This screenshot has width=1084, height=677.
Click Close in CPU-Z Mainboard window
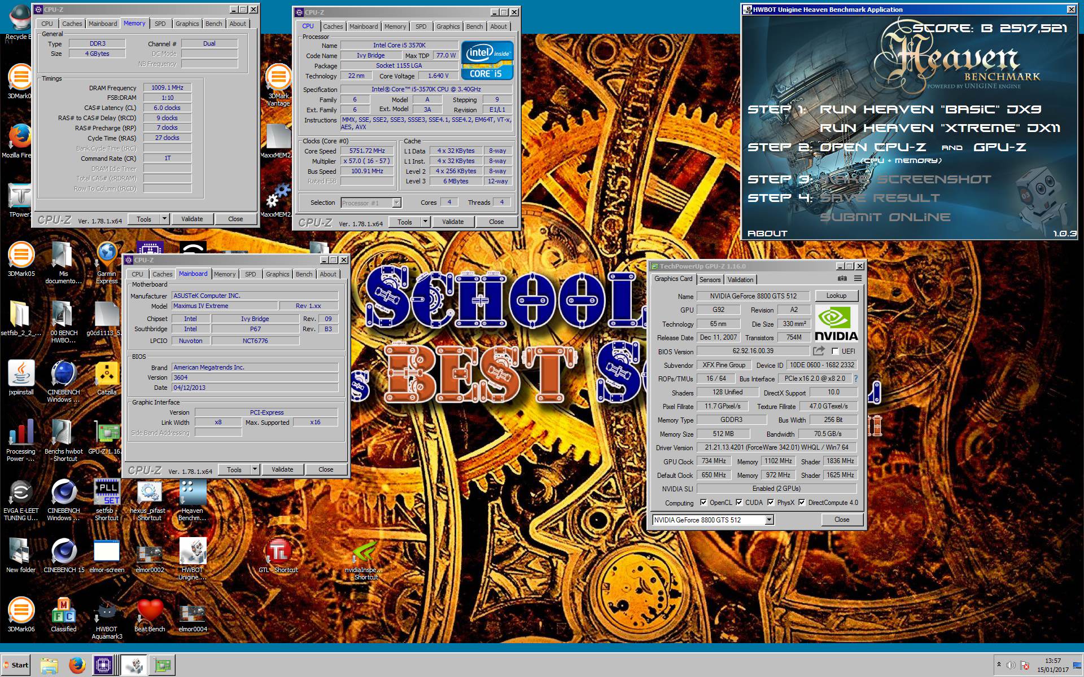[x=326, y=469]
